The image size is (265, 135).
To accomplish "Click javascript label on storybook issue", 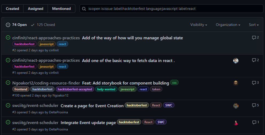I will pyautogui.click(x=128, y=89).
